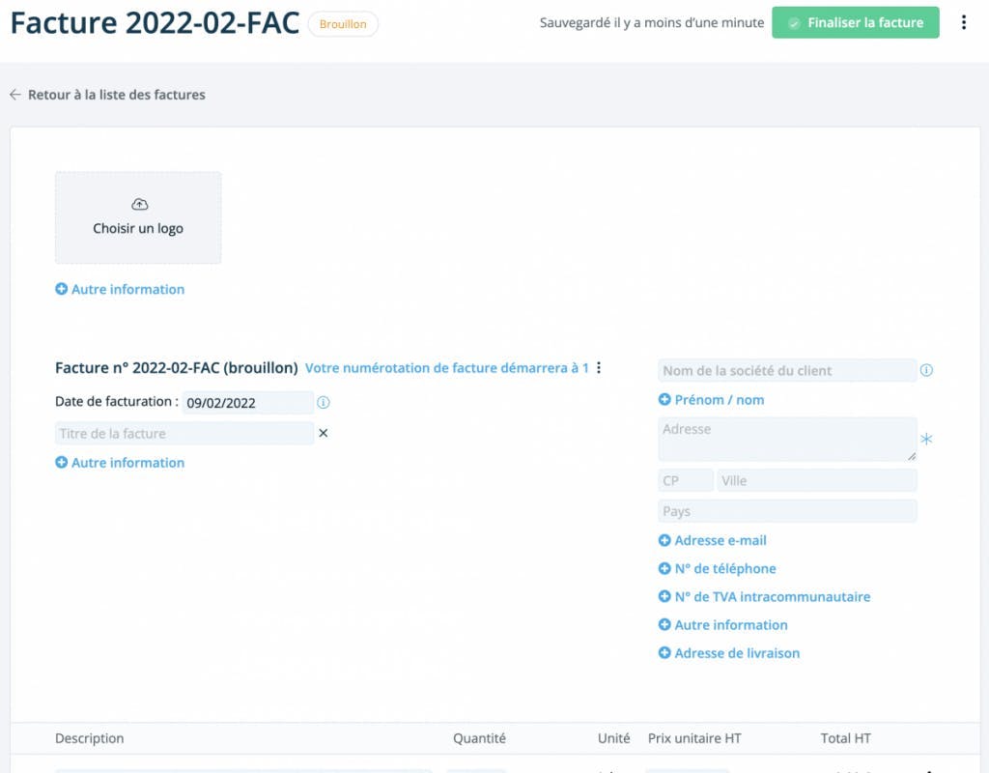Click the CP postal code field

(686, 481)
